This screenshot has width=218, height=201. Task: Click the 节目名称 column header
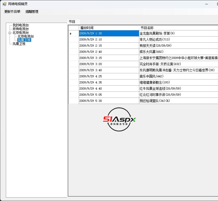click(x=179, y=28)
